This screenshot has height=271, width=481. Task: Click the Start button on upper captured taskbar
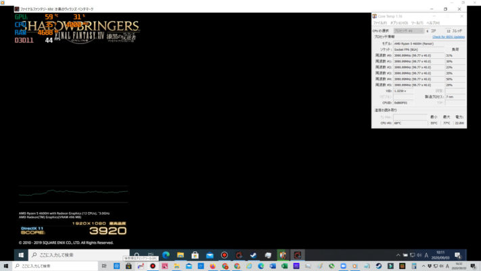[x=21, y=255]
